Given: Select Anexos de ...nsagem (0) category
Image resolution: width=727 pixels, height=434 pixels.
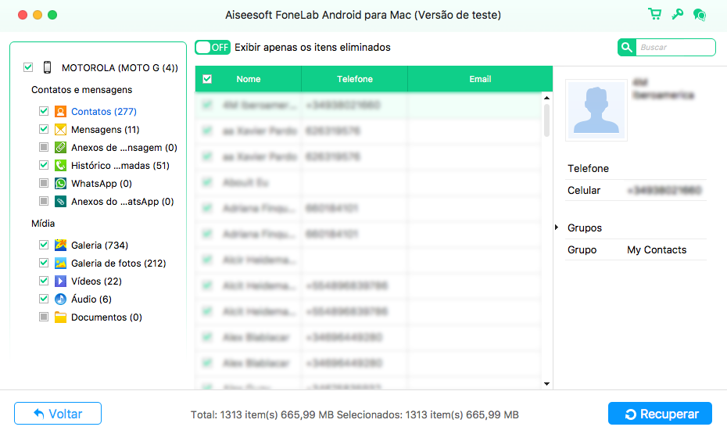Looking at the screenshot, I should tap(124, 148).
